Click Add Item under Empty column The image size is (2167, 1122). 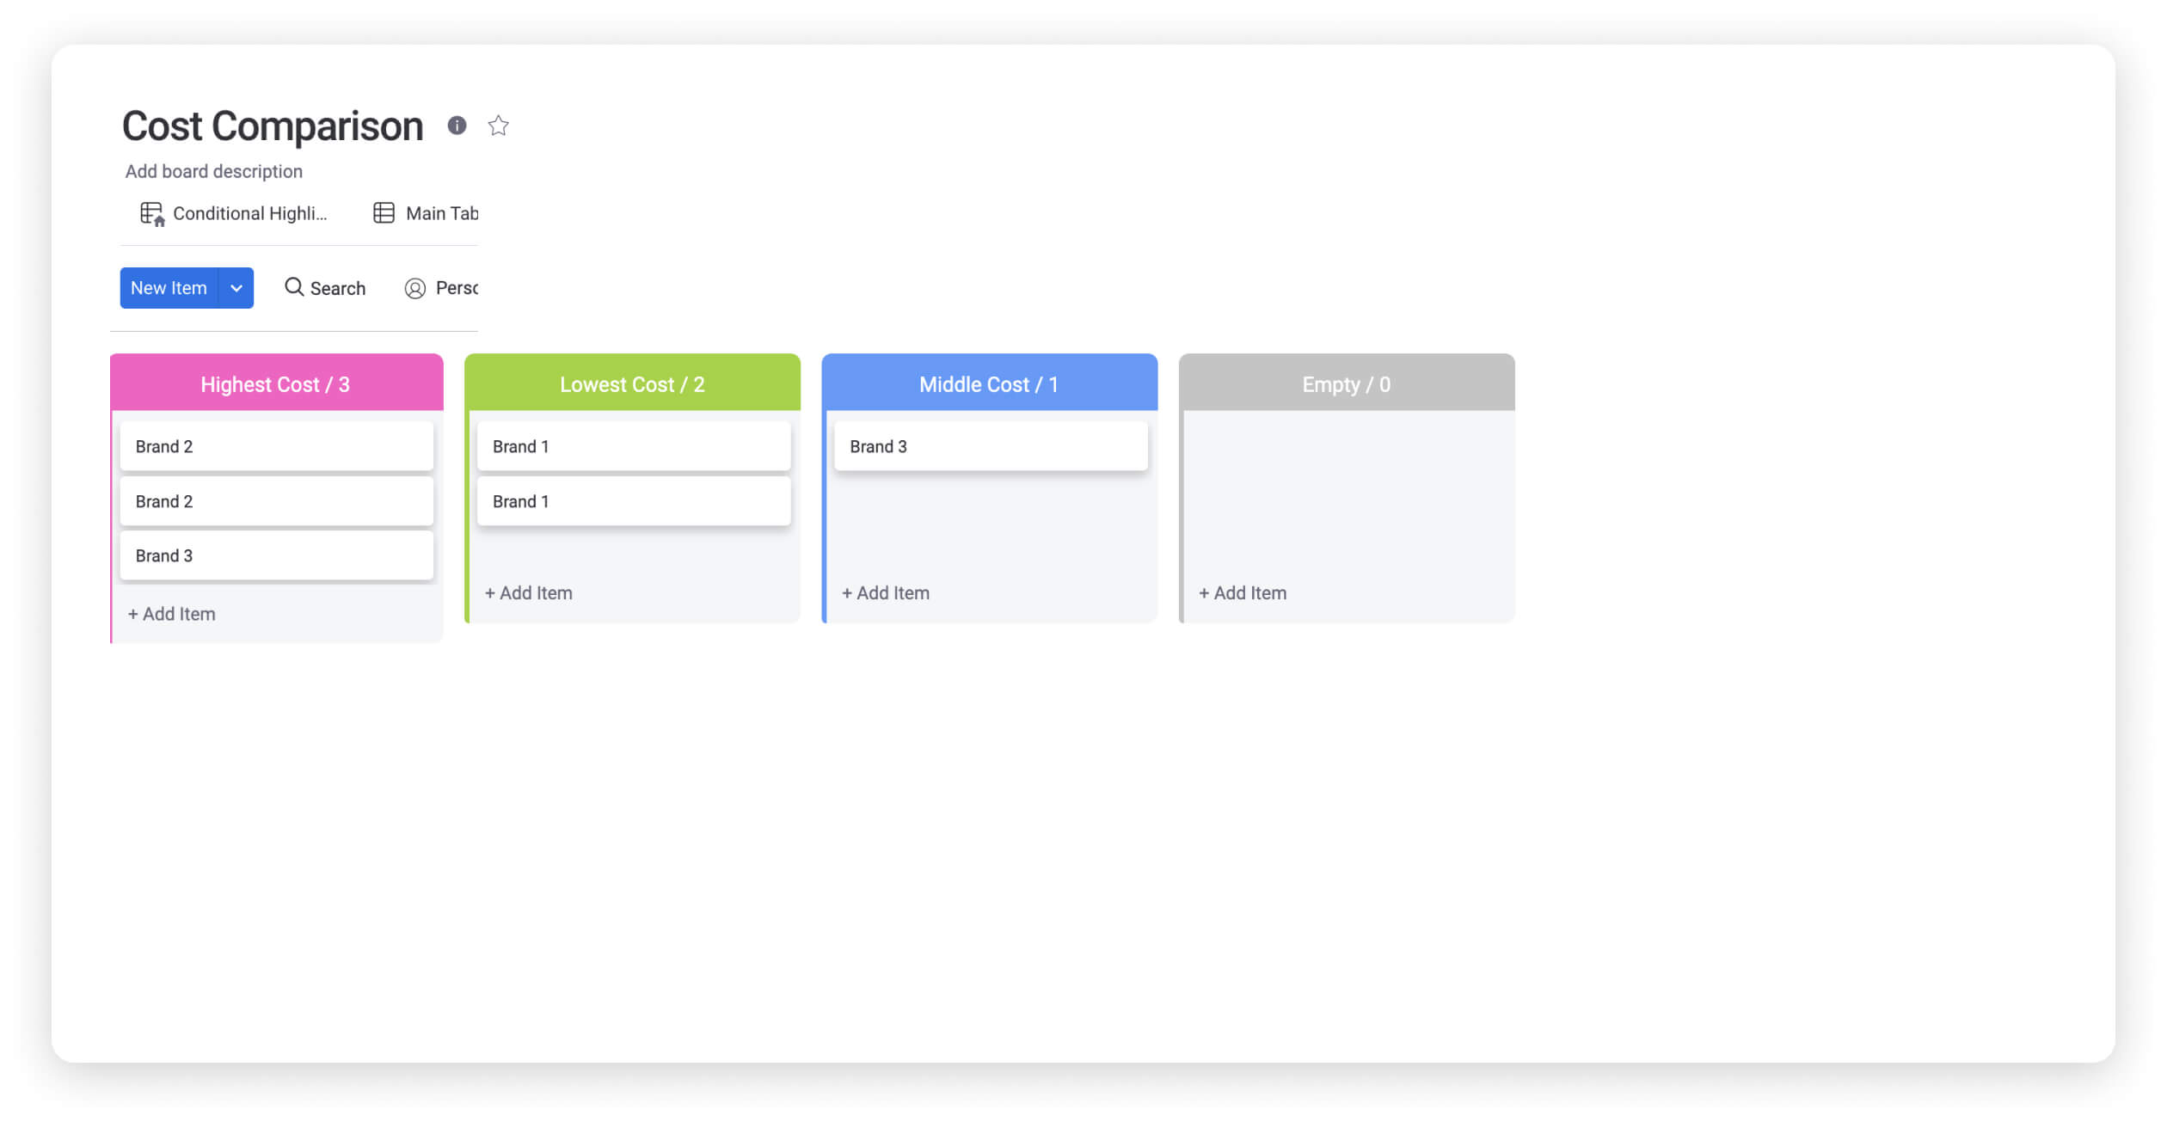(1243, 592)
